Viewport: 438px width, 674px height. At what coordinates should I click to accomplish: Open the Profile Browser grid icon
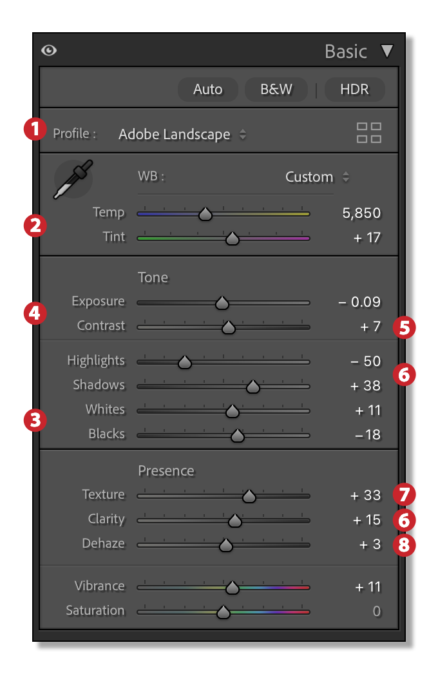368,134
